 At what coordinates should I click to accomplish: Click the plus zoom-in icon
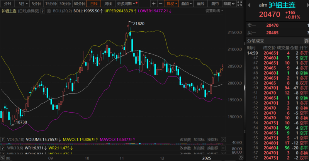pos(154,3)
